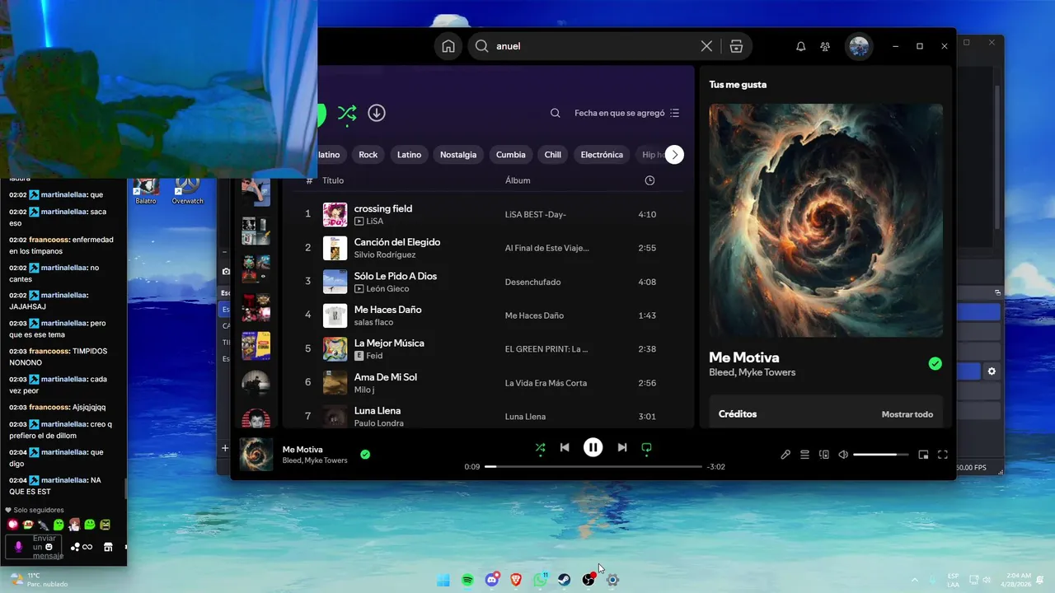Screen dimensions: 1055x593
Task: Skip to the previous track
Action: [x=565, y=447]
